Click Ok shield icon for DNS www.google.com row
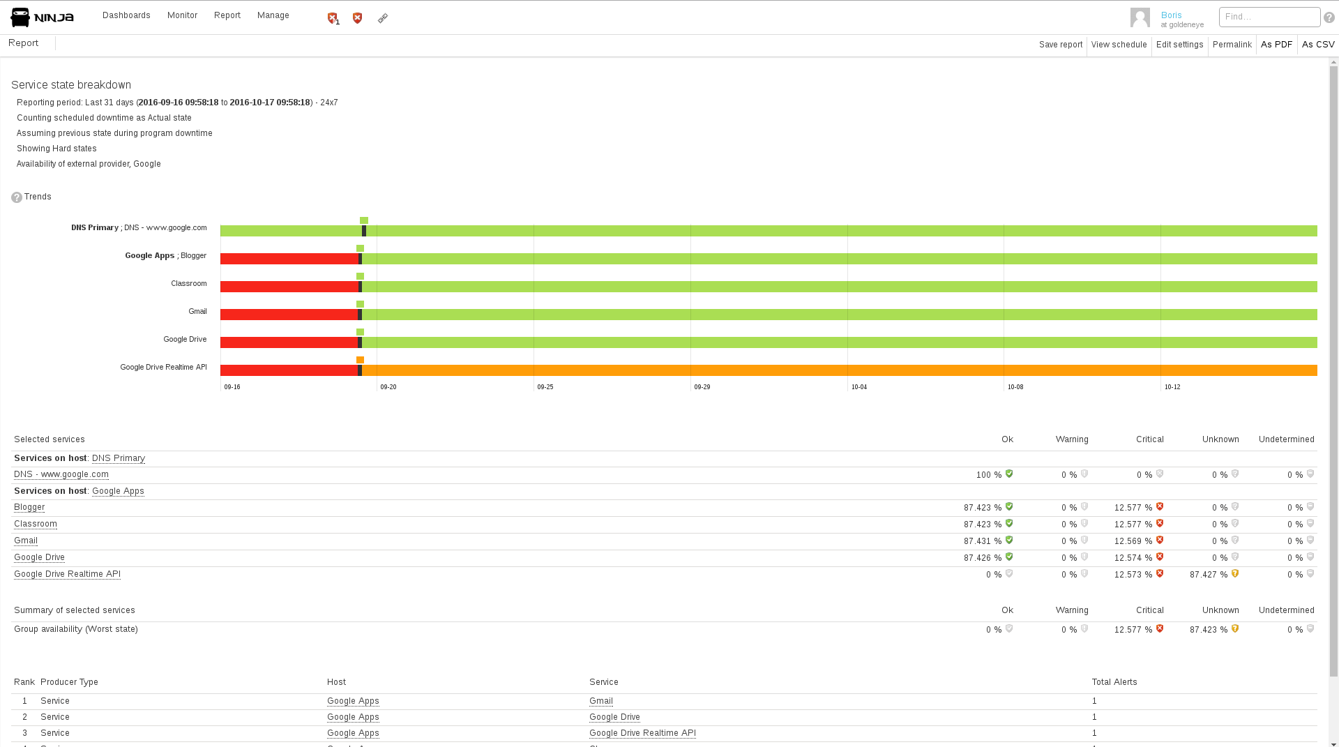Screen dimensions: 1339x747 (1009, 474)
